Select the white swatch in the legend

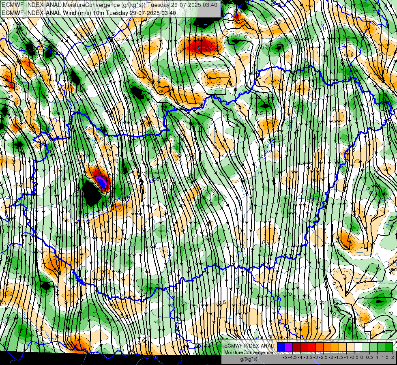tap(358, 347)
